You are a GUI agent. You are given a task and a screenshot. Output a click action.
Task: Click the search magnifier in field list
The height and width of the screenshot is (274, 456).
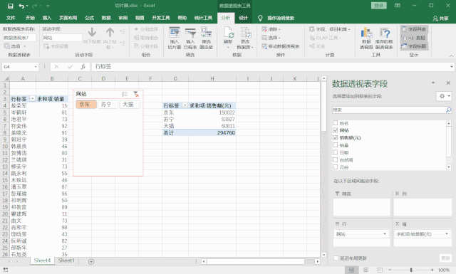pos(448,110)
